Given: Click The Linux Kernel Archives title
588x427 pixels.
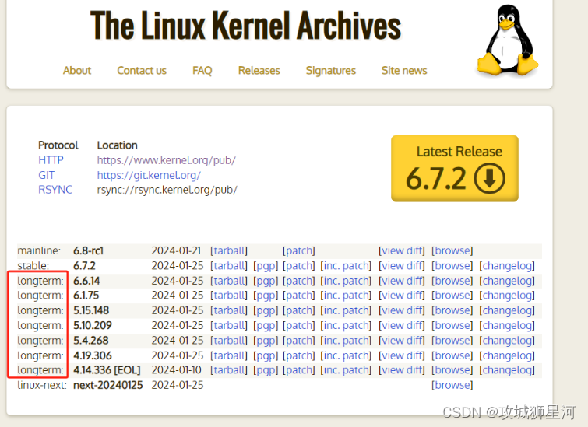Looking at the screenshot, I should (x=245, y=26).
